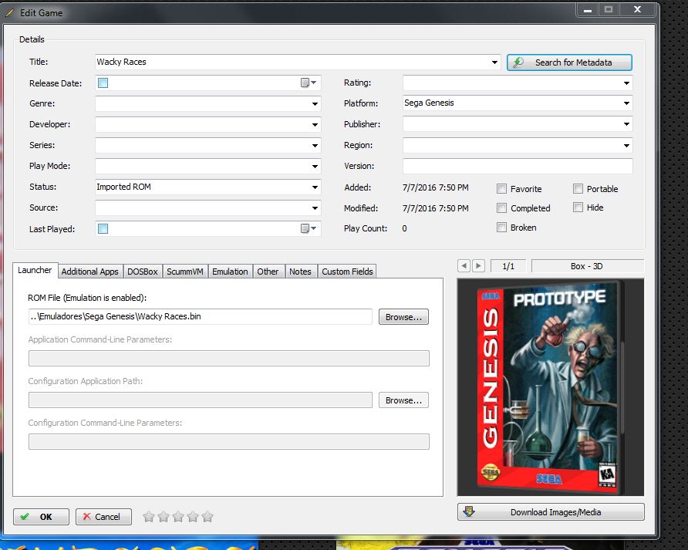Switch to the Additional Apps tab
The image size is (688, 550).
(x=90, y=272)
